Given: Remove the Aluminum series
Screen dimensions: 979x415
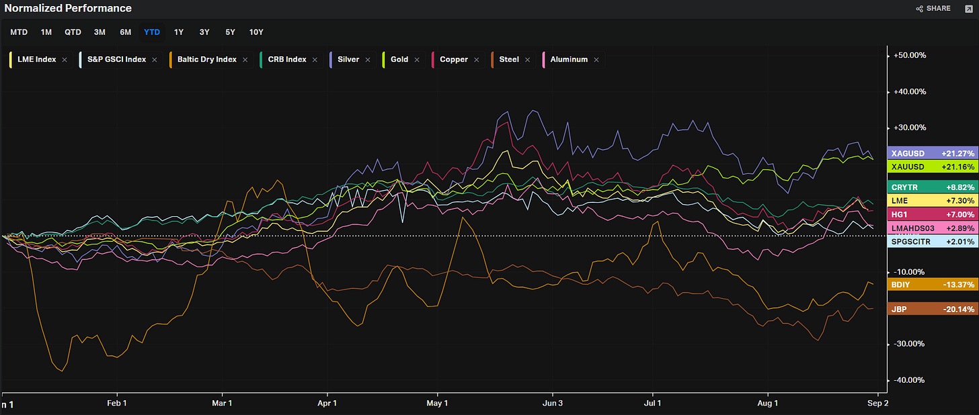Looking at the screenshot, I should pyautogui.click(x=596, y=60).
